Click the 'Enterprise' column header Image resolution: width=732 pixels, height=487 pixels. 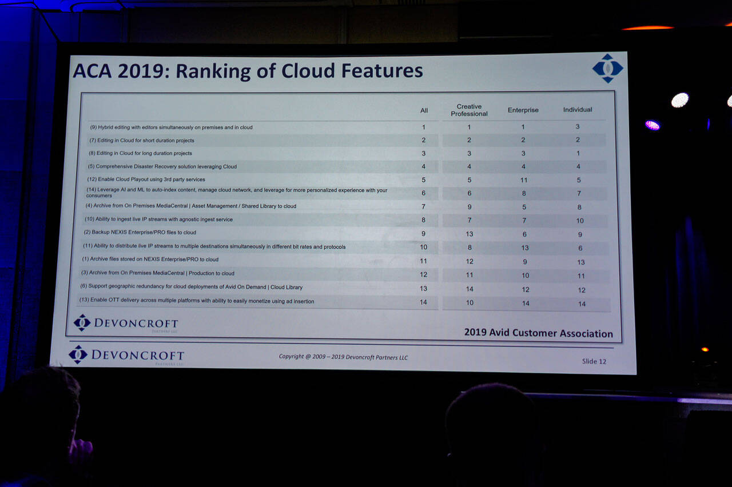pos(523,110)
